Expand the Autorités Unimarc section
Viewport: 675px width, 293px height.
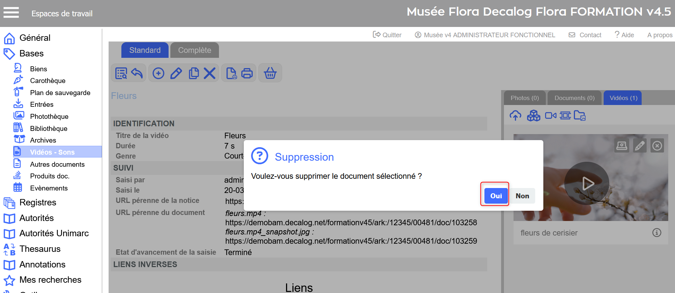(54, 233)
